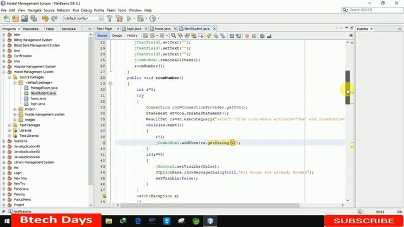Open the Windows Start button
This screenshot has width=404, height=227.
7,221
